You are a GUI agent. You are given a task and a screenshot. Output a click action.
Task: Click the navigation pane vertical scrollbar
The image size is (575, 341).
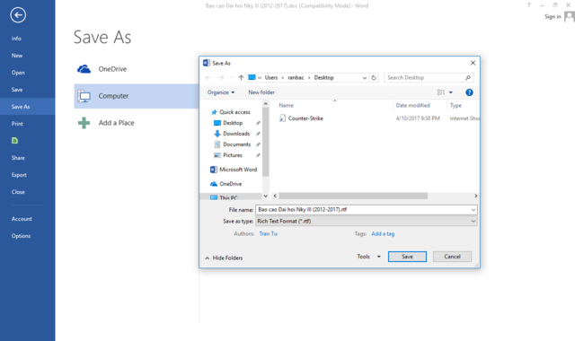coord(266,141)
